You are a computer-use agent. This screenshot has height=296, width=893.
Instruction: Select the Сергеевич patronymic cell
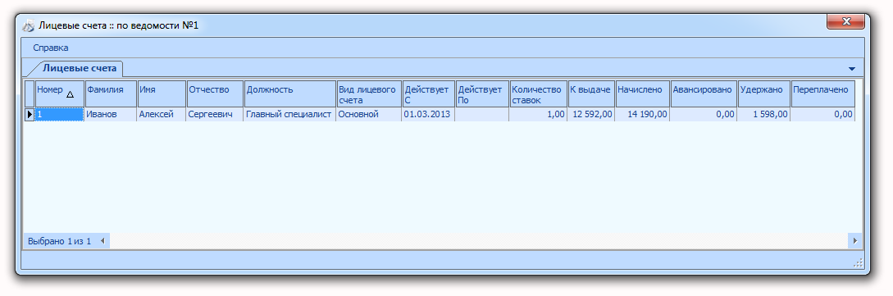coord(216,115)
